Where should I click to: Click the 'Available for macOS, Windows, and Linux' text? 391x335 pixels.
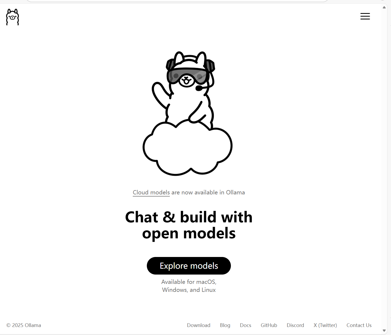tap(189, 286)
